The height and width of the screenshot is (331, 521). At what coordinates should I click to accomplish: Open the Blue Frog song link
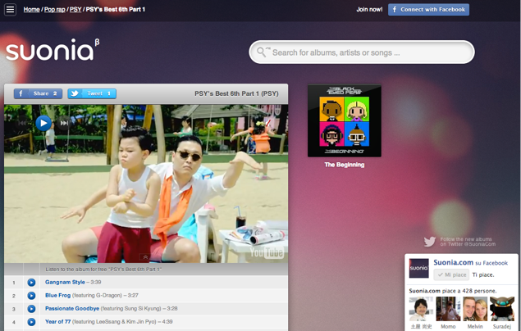[57, 295]
